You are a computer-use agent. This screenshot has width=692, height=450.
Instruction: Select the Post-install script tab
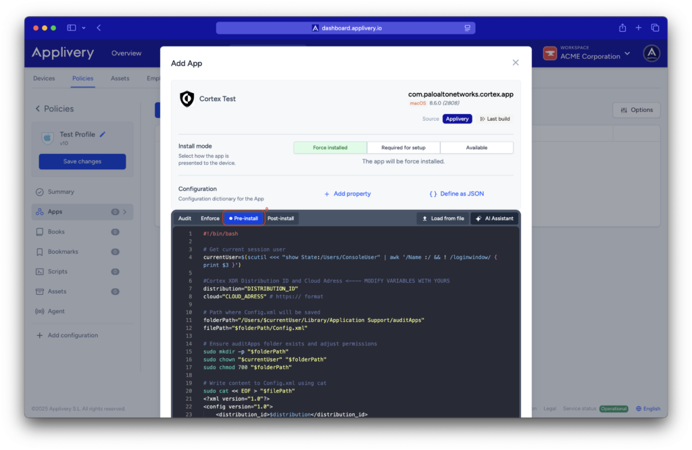pyautogui.click(x=280, y=219)
